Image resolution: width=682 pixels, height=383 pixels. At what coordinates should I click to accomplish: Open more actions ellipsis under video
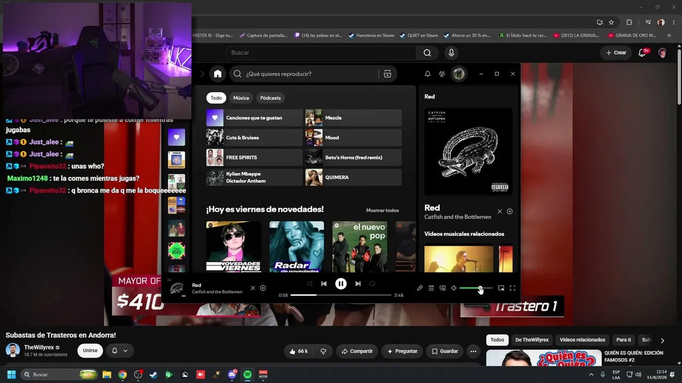pos(473,351)
